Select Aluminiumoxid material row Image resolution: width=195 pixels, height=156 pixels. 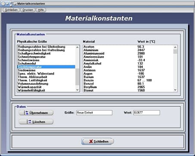[128, 53]
